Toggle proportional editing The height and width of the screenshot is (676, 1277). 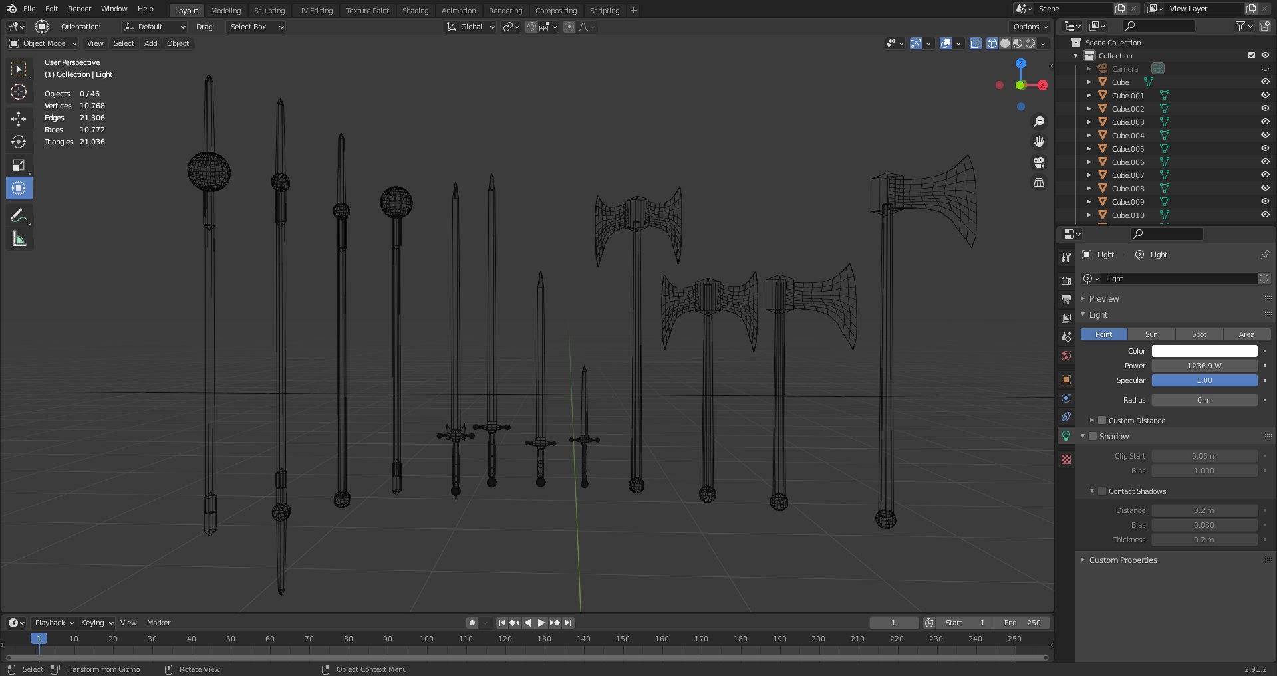pyautogui.click(x=569, y=27)
